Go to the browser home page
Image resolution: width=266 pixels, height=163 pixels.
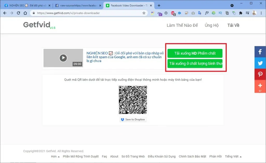pyautogui.click(x=25, y=13)
